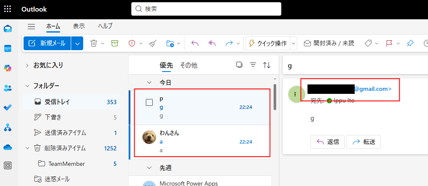The image size is (428, 186).
Task: Open People in the left app rail
Action: click(8, 88)
